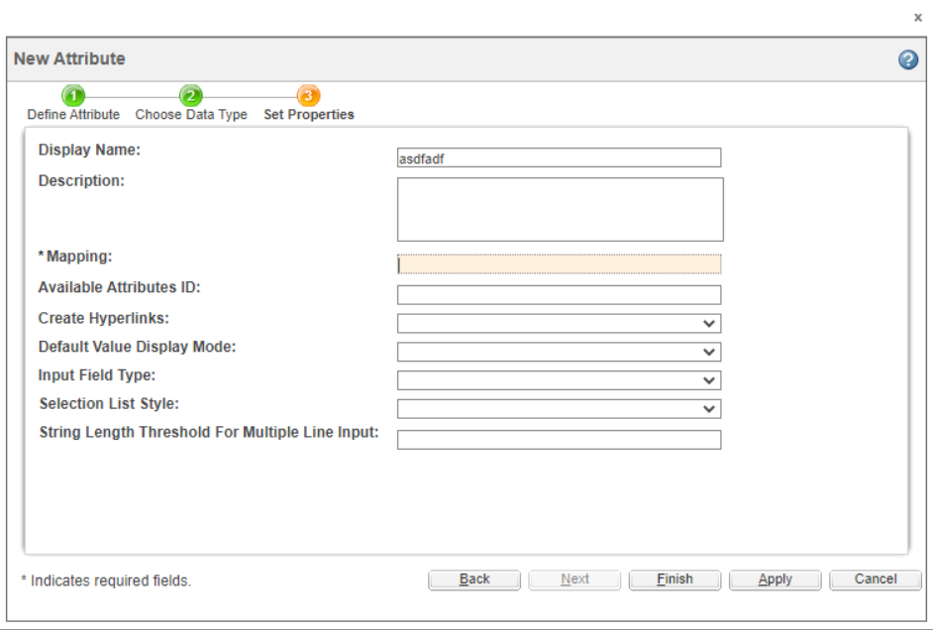Click the Apply button
933x630 pixels.
[776, 579]
